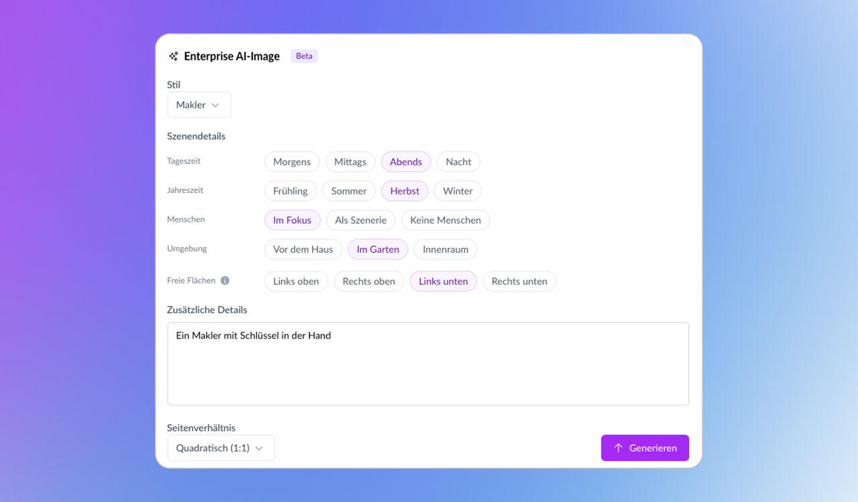Click the info icon beside Freie Flächen

coord(225,281)
